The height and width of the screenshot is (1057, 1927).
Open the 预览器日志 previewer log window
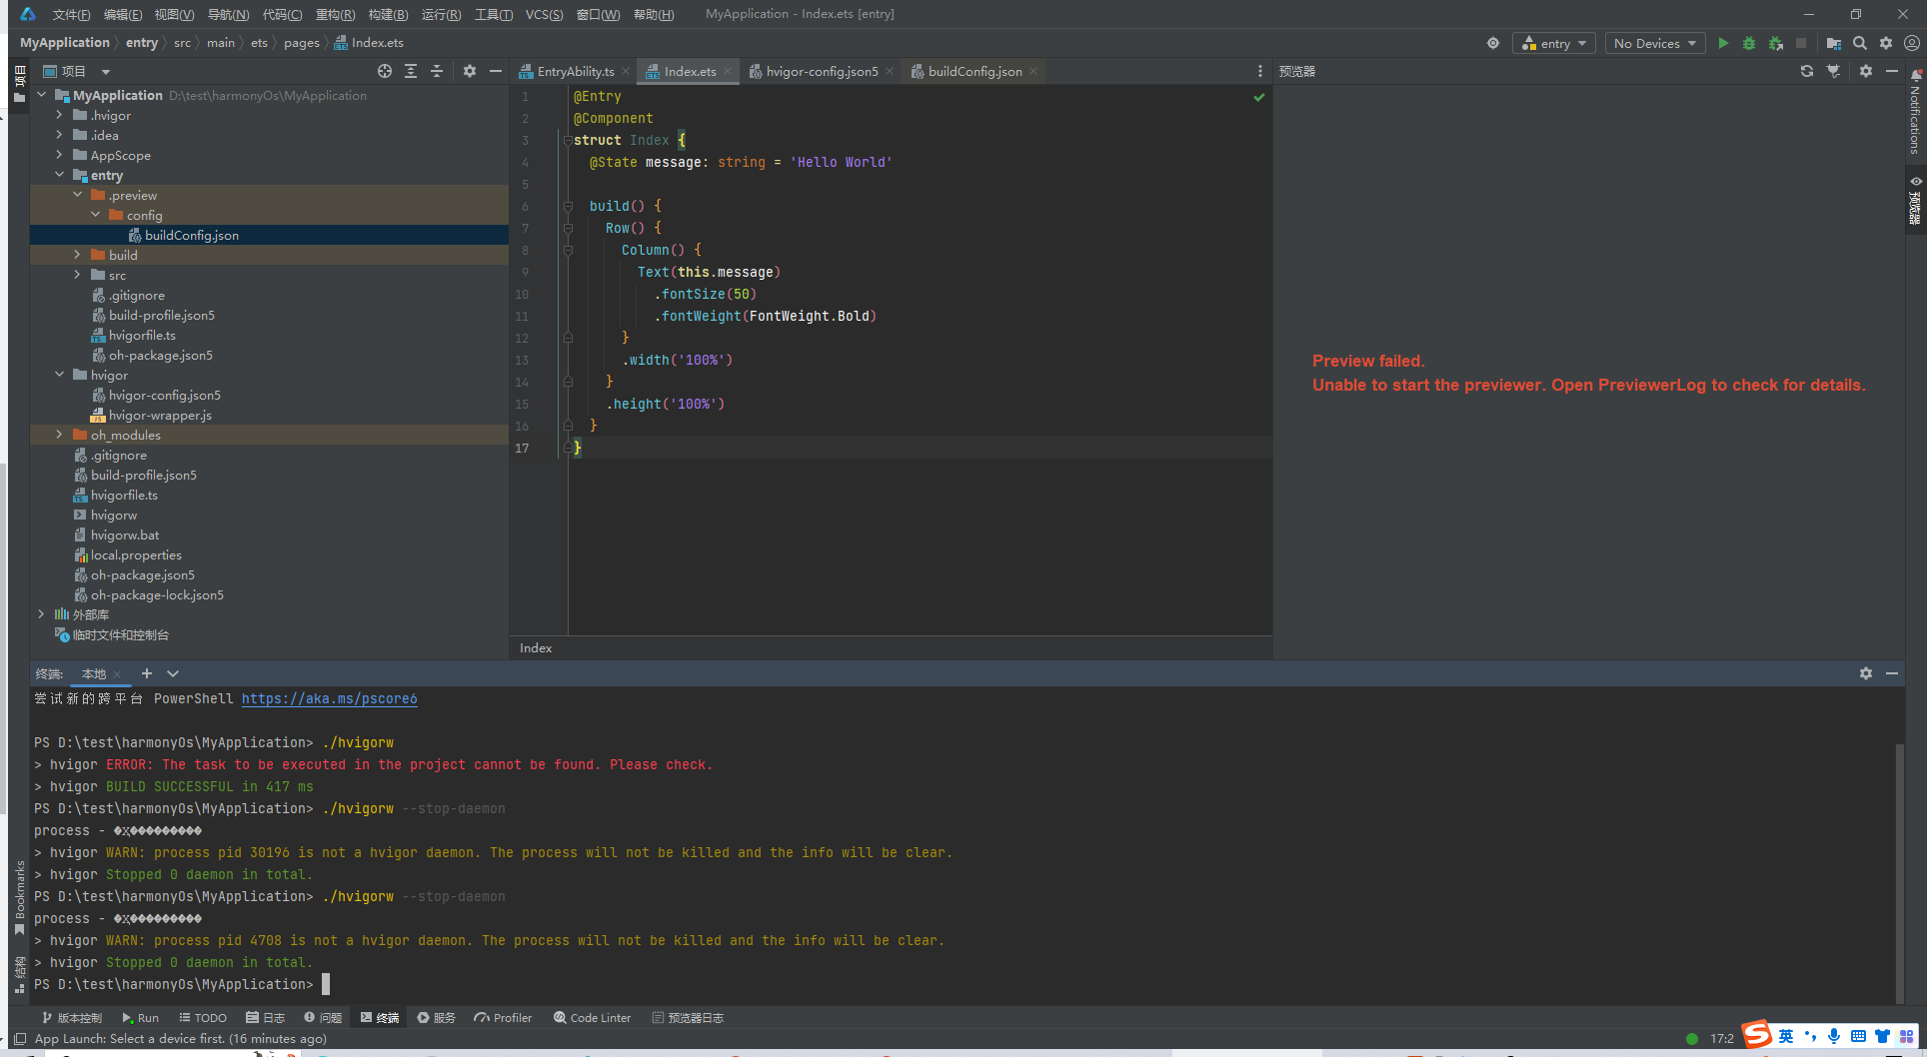tap(688, 1018)
